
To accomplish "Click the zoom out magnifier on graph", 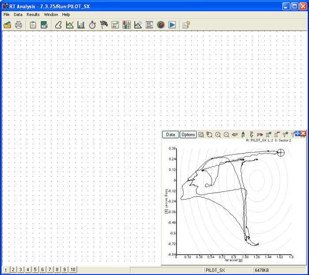I will (226, 134).
